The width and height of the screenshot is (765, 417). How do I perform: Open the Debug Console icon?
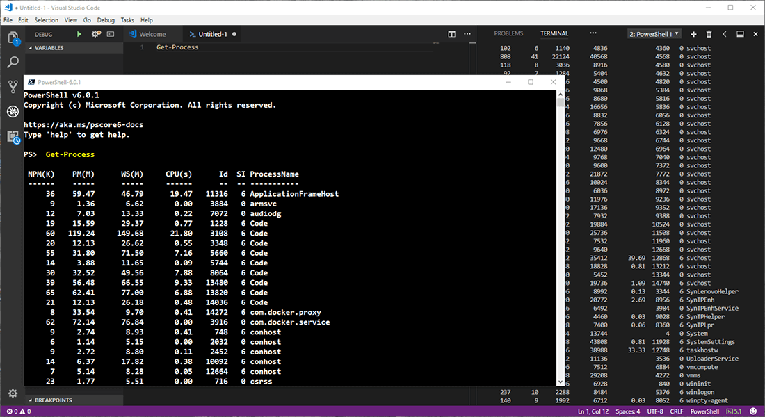point(111,34)
